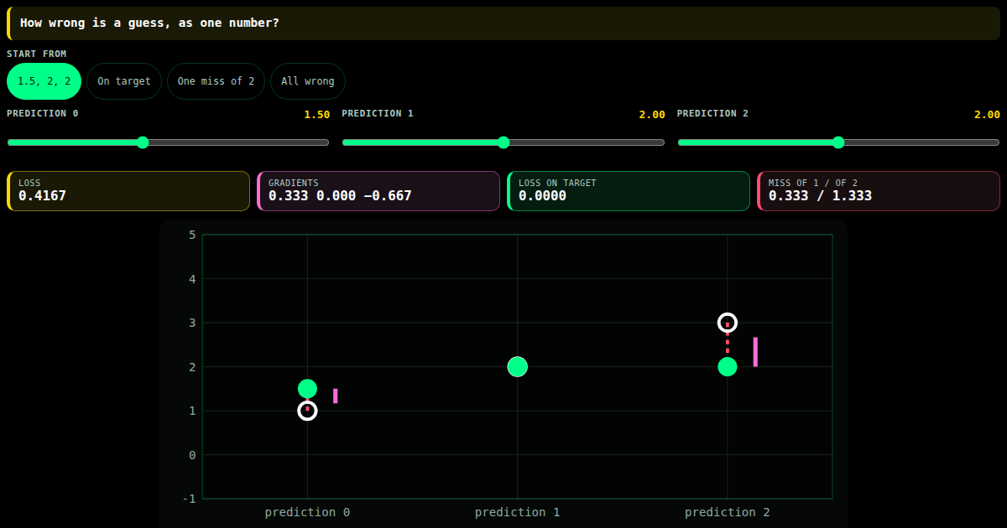Click the "prediction 1" axis label
The image size is (1007, 528).
(517, 512)
